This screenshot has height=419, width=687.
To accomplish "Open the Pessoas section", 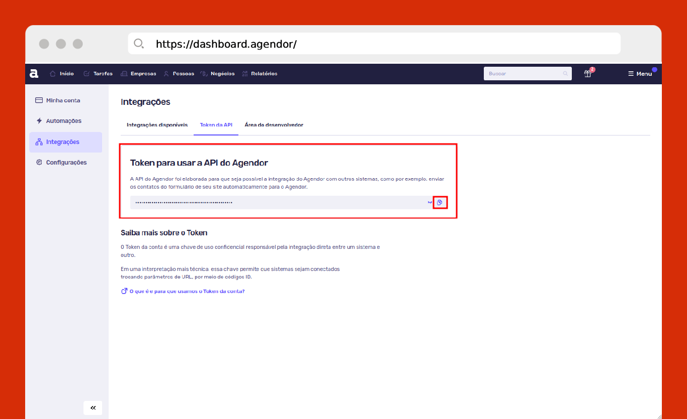I will (x=179, y=74).
